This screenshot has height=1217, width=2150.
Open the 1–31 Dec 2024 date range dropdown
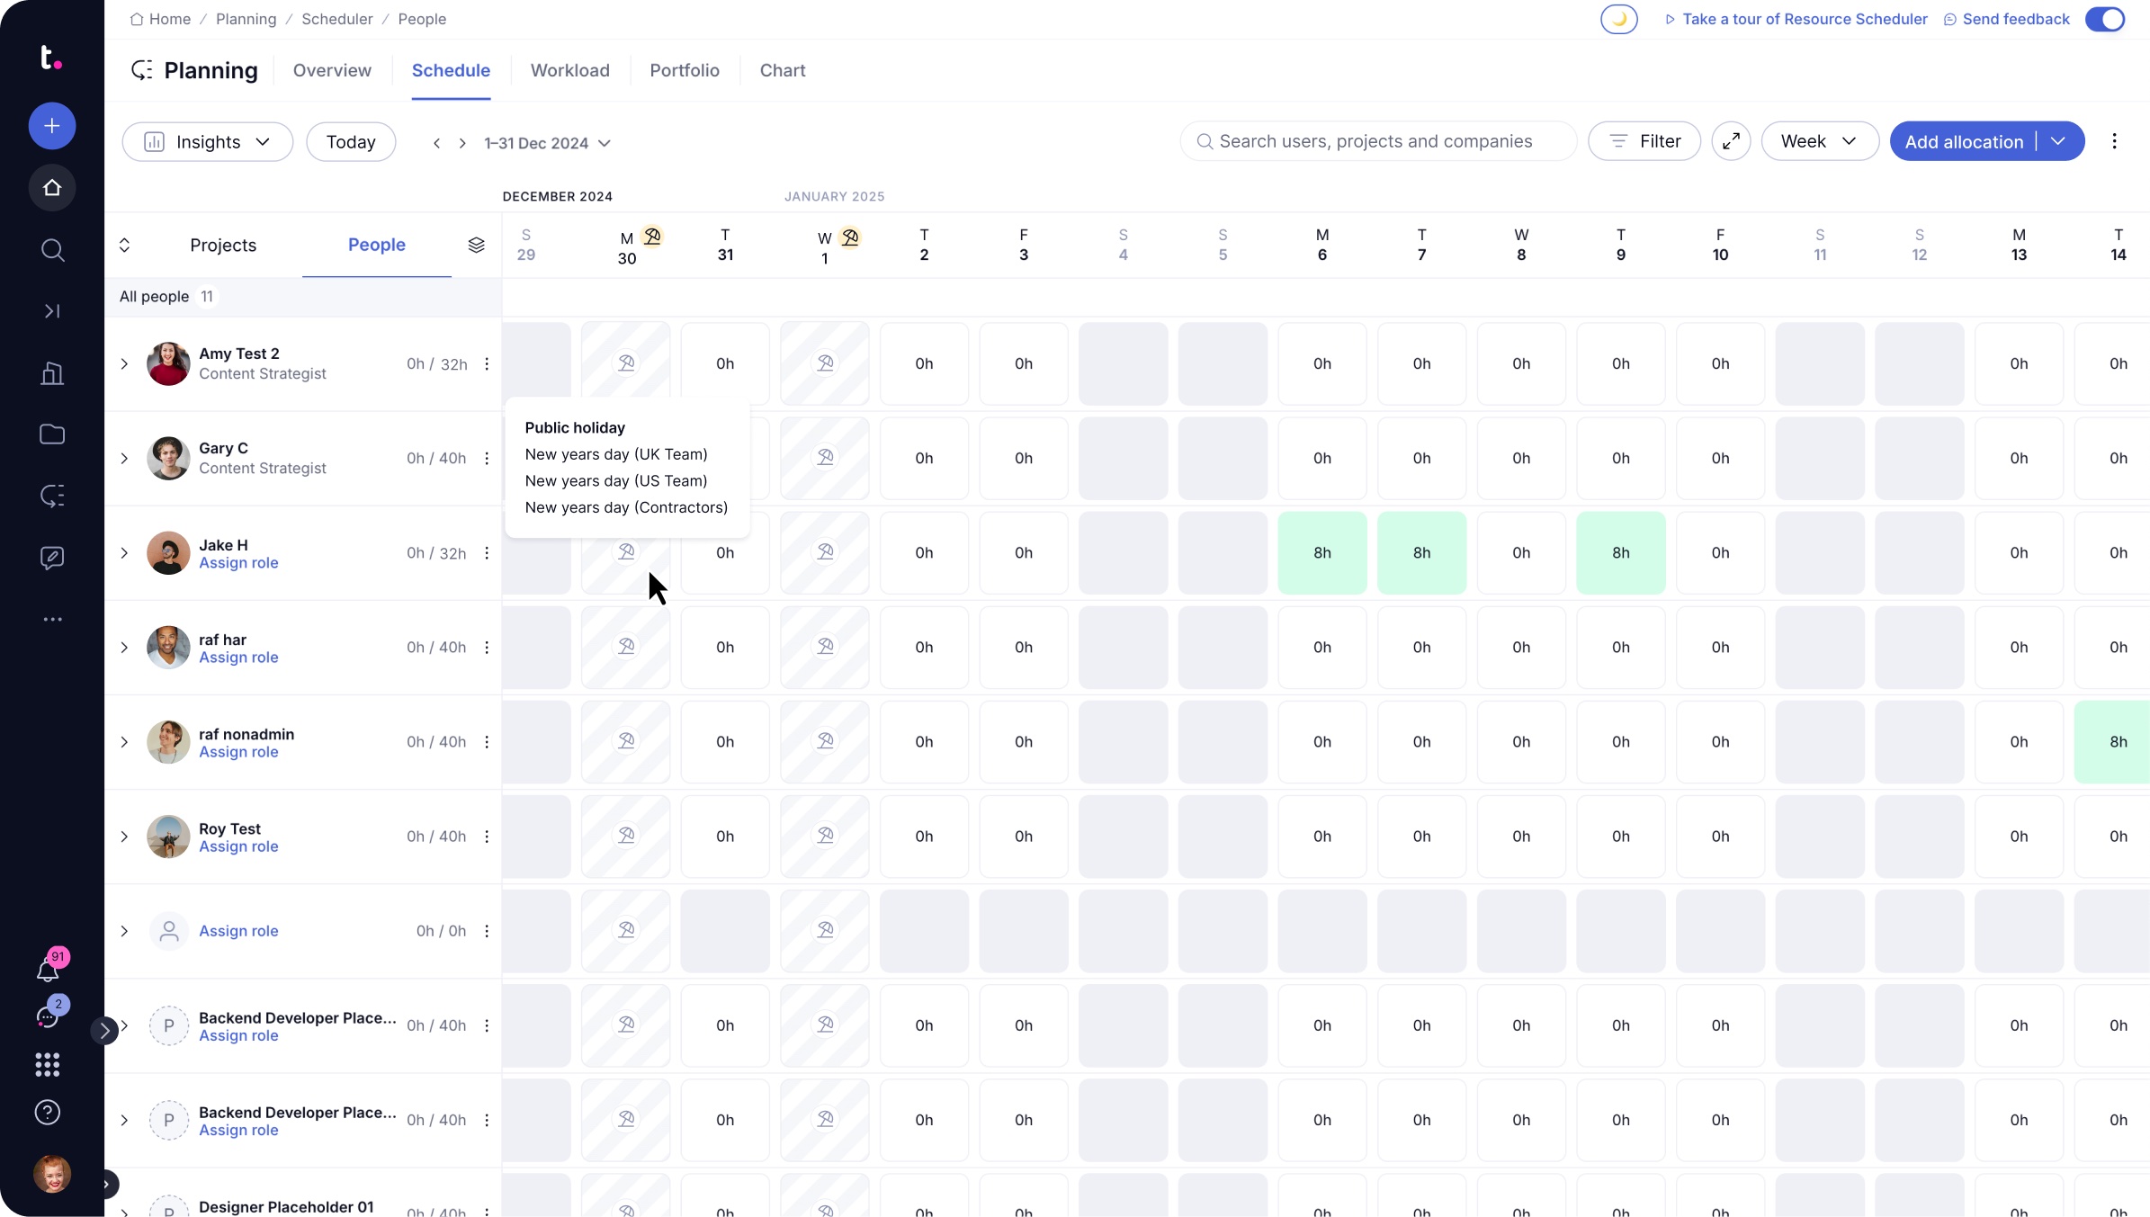[x=547, y=143]
